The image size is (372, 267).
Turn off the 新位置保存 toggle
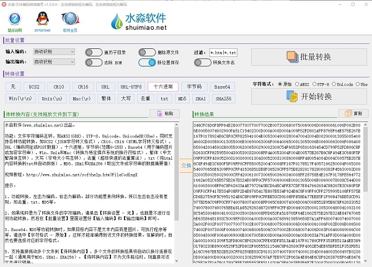148,62
